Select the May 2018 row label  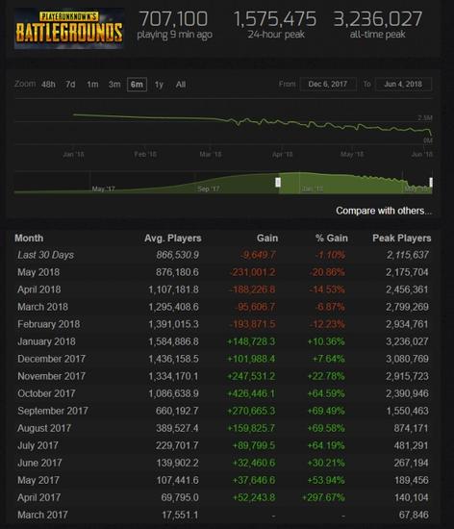click(38, 272)
